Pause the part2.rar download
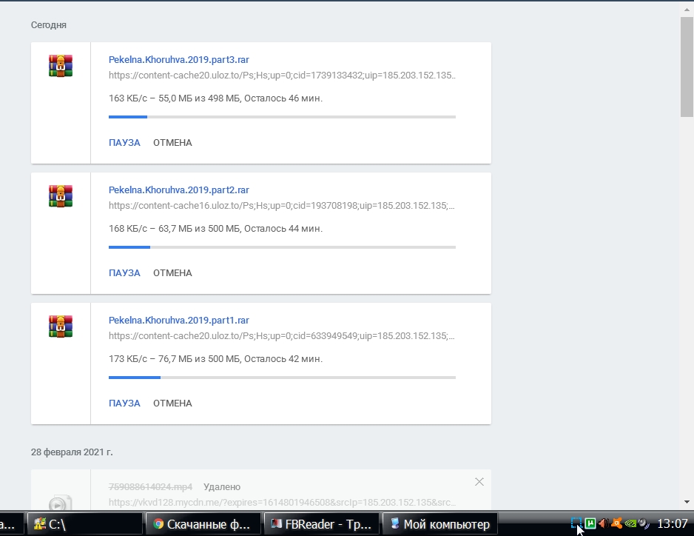This screenshot has height=536, width=694. tap(124, 273)
